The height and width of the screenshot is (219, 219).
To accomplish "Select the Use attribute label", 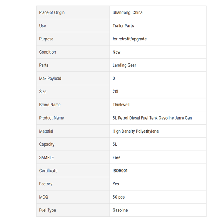I will (42, 26).
